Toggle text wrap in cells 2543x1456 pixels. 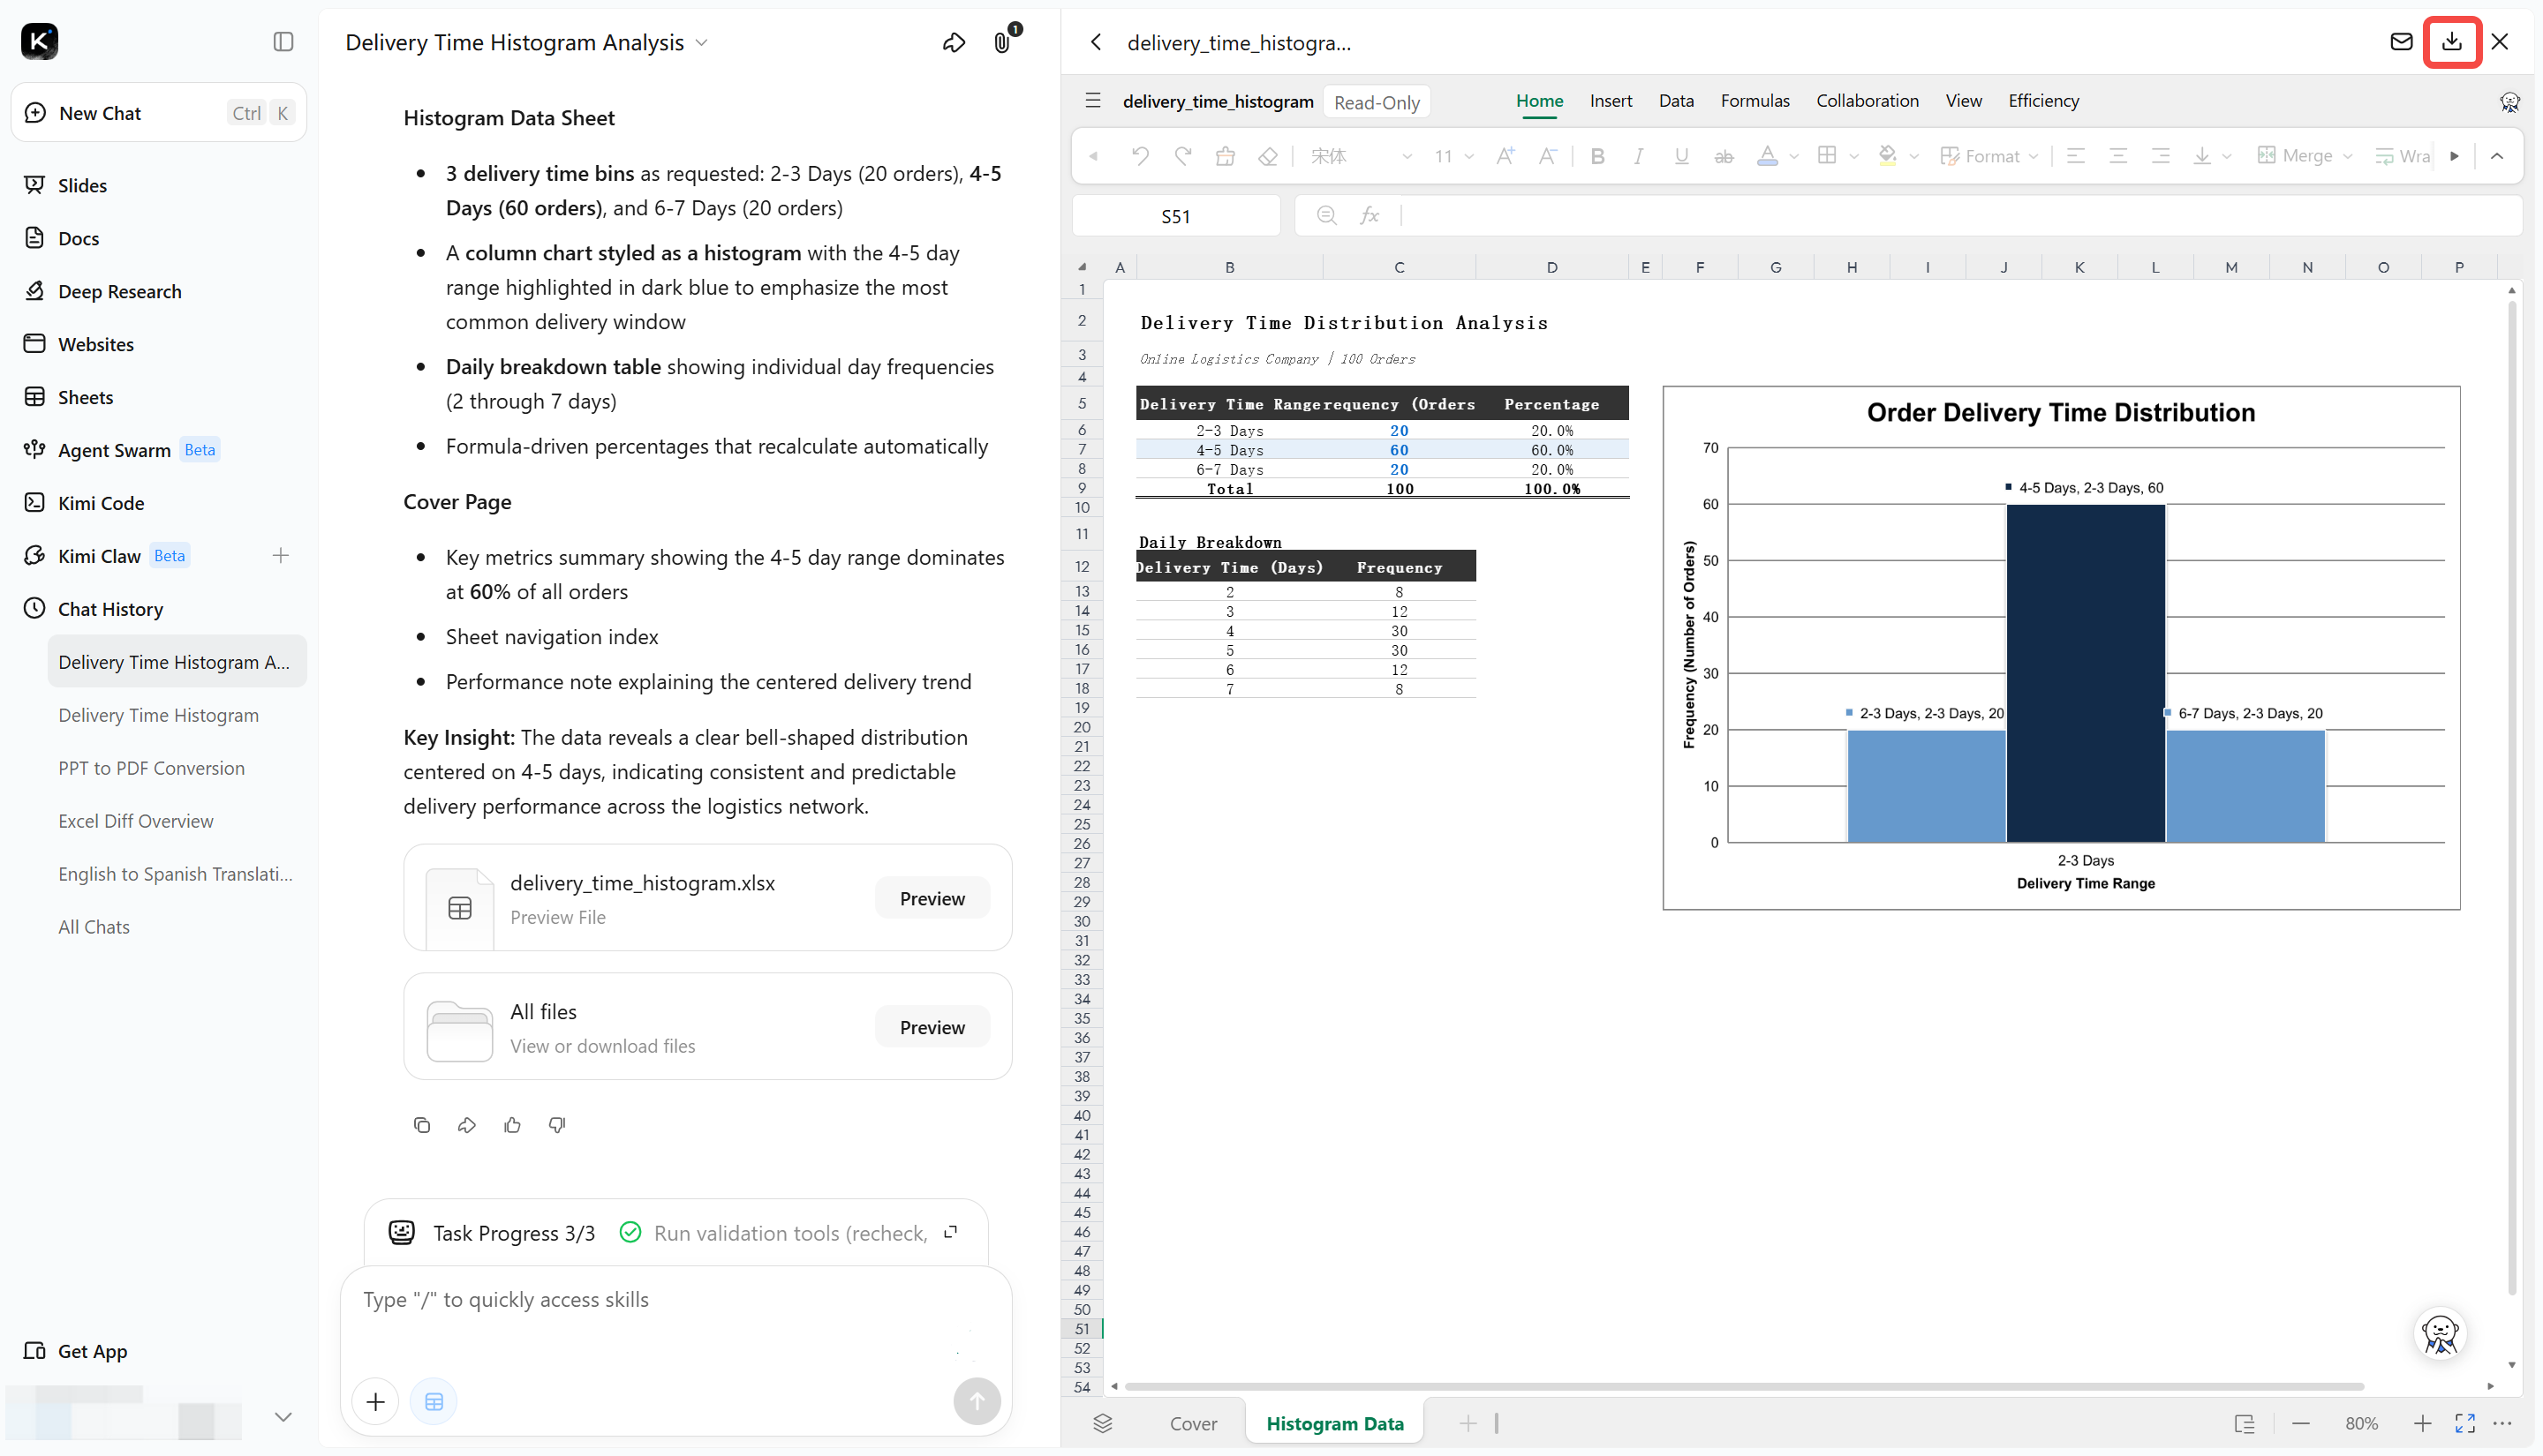click(x=2402, y=156)
